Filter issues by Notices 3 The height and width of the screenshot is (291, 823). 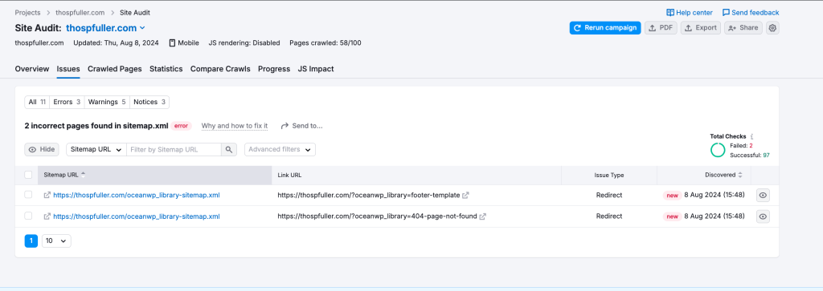pos(149,102)
